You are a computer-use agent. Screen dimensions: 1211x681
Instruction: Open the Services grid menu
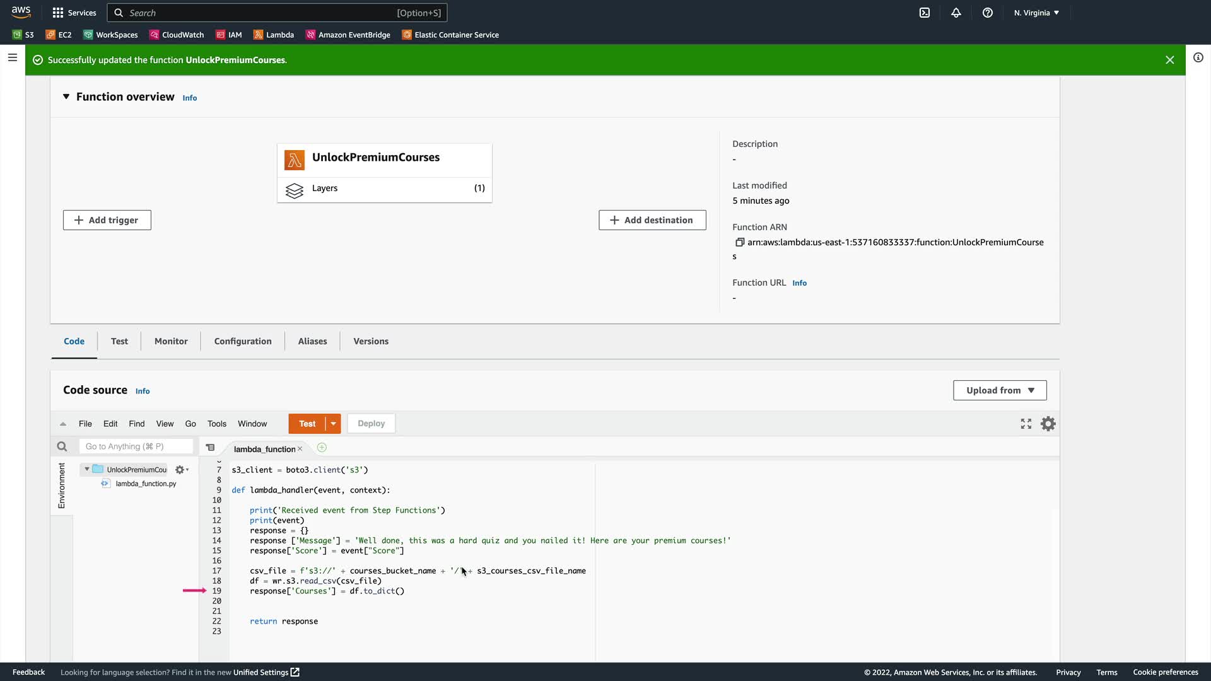pyautogui.click(x=58, y=13)
